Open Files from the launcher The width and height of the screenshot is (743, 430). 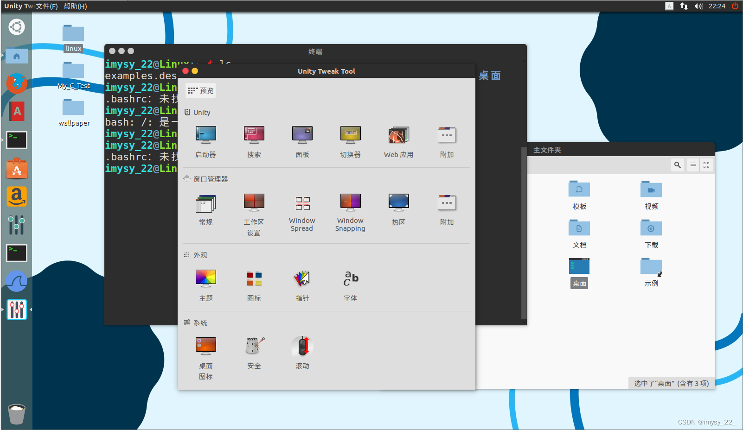17,56
